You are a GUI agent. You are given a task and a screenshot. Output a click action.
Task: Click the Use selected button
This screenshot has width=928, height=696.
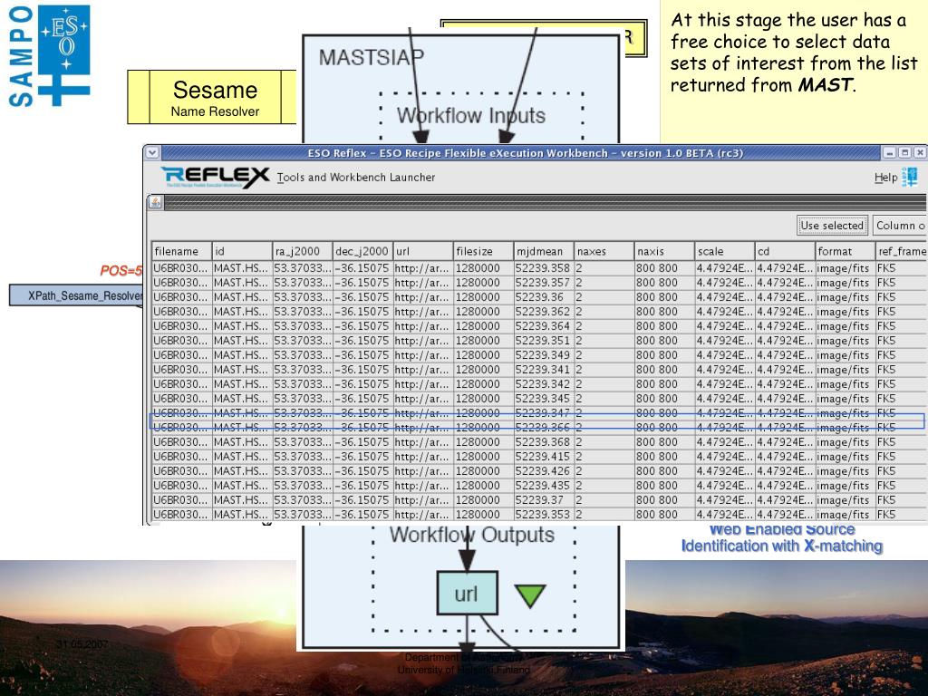(832, 226)
